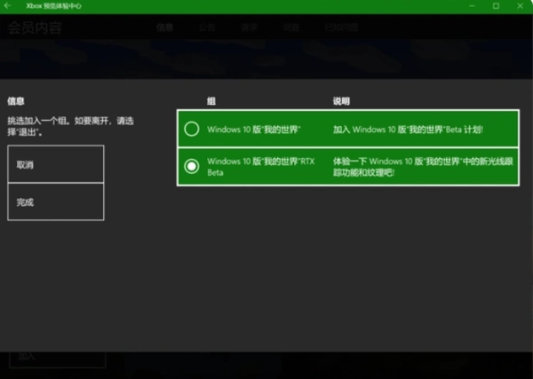The height and width of the screenshot is (379, 533).
Task: Click the 说明 column header
Action: point(341,101)
